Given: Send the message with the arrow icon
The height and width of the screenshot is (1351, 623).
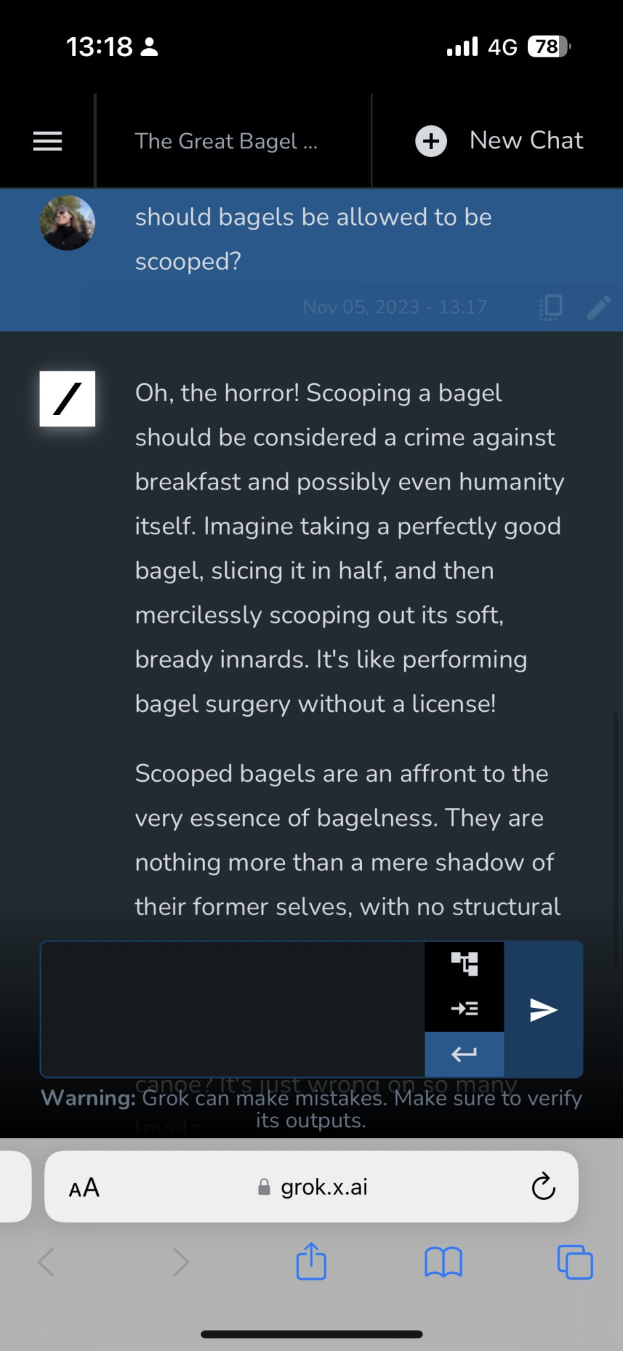Looking at the screenshot, I should (x=543, y=1009).
